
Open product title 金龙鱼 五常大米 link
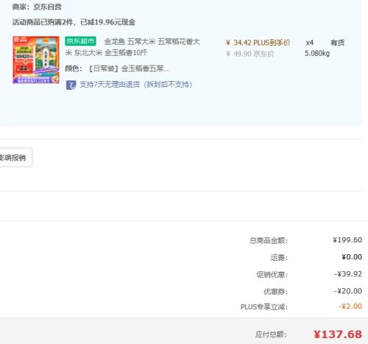[x=132, y=47]
